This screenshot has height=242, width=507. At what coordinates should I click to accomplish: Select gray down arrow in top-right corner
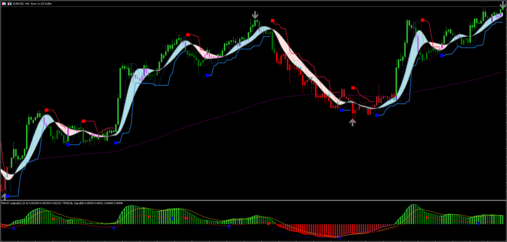[x=503, y=5]
